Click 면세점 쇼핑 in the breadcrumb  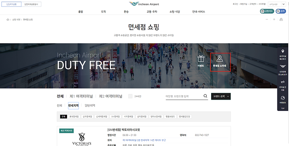(28, 20)
